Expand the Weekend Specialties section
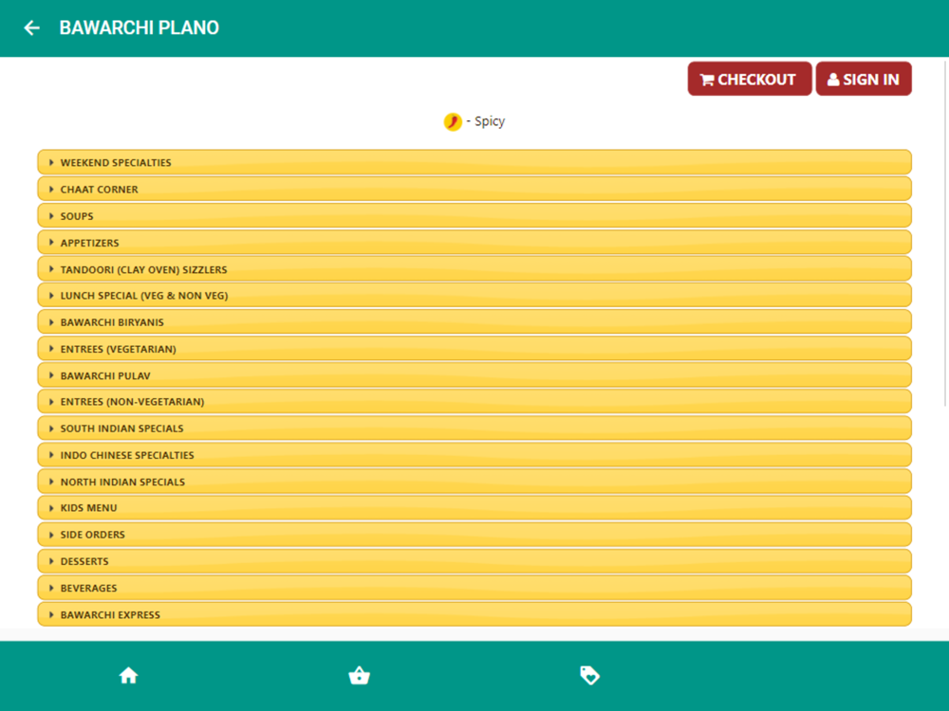Screen dimensions: 949x711 point(474,162)
